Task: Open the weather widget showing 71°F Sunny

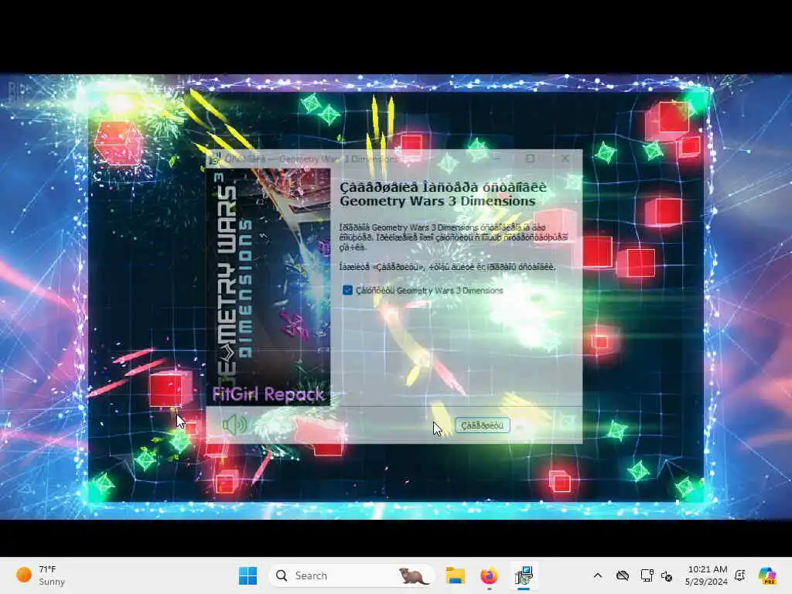Action: (x=40, y=575)
